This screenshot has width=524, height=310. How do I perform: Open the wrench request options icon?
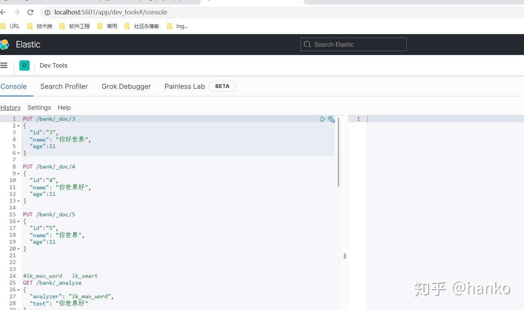coord(332,119)
